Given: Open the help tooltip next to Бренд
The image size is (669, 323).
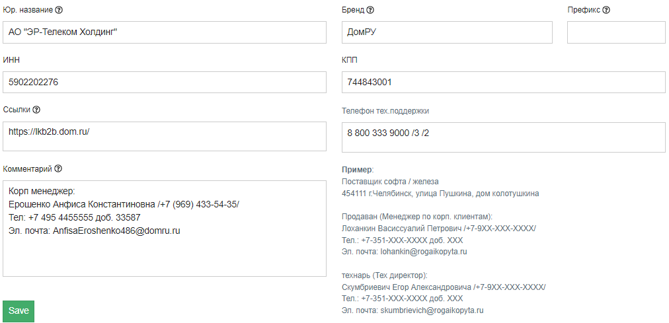Looking at the screenshot, I should pyautogui.click(x=370, y=10).
